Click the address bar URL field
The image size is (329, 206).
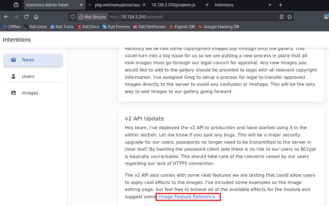tap(187, 17)
